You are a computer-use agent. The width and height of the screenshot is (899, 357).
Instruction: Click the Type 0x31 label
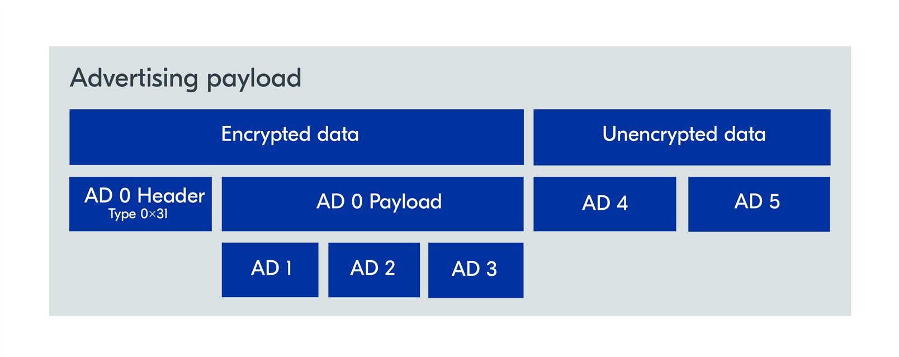138,214
